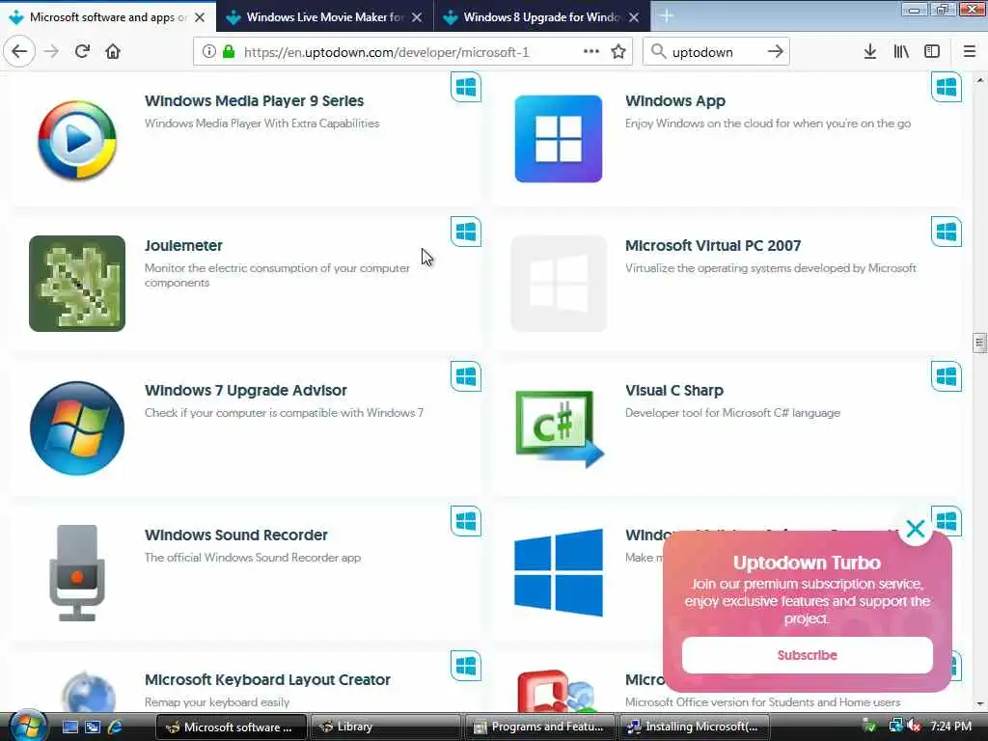Viewport: 988px width, 741px height.
Task: Click the Subscribe button
Action: point(808,655)
